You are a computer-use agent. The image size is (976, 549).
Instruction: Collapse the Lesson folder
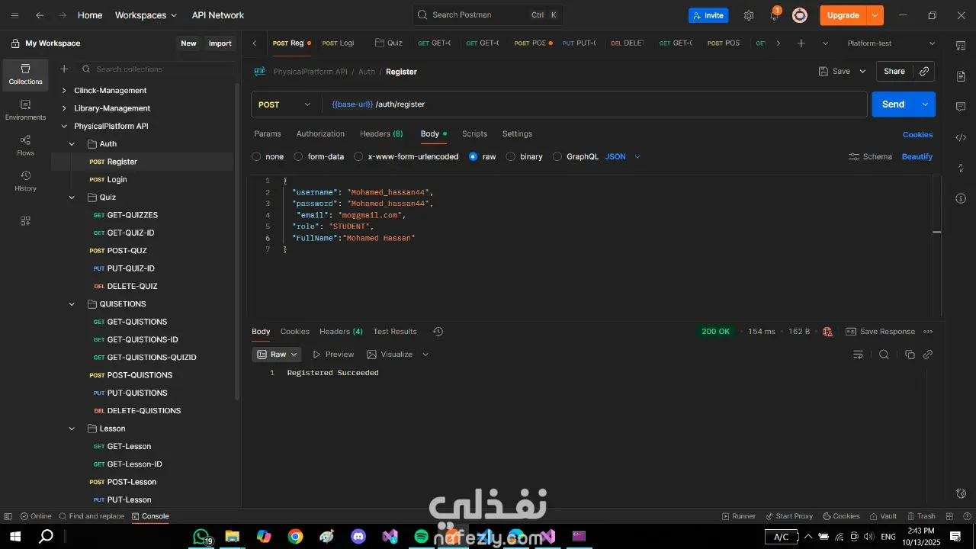pos(72,429)
